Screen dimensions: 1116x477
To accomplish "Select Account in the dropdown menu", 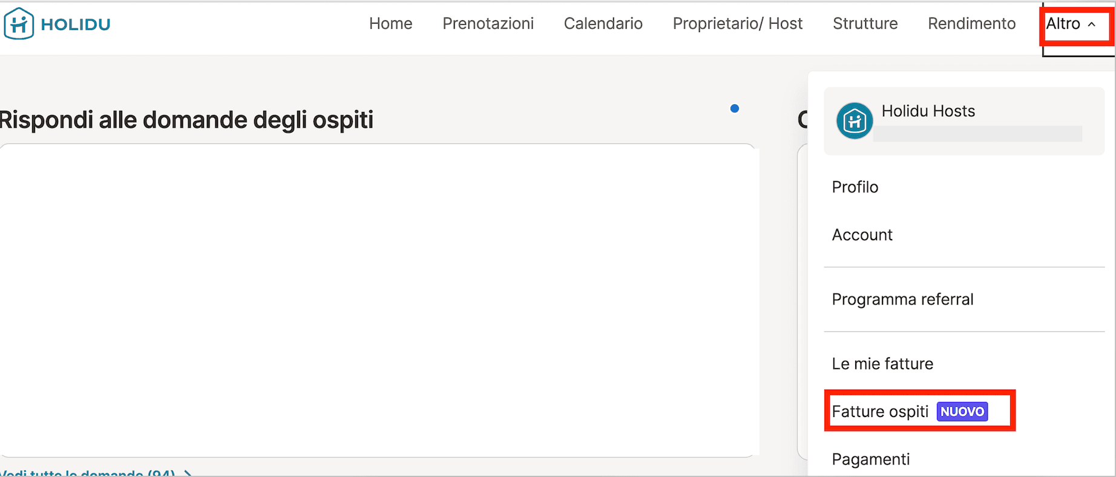I will tap(862, 235).
